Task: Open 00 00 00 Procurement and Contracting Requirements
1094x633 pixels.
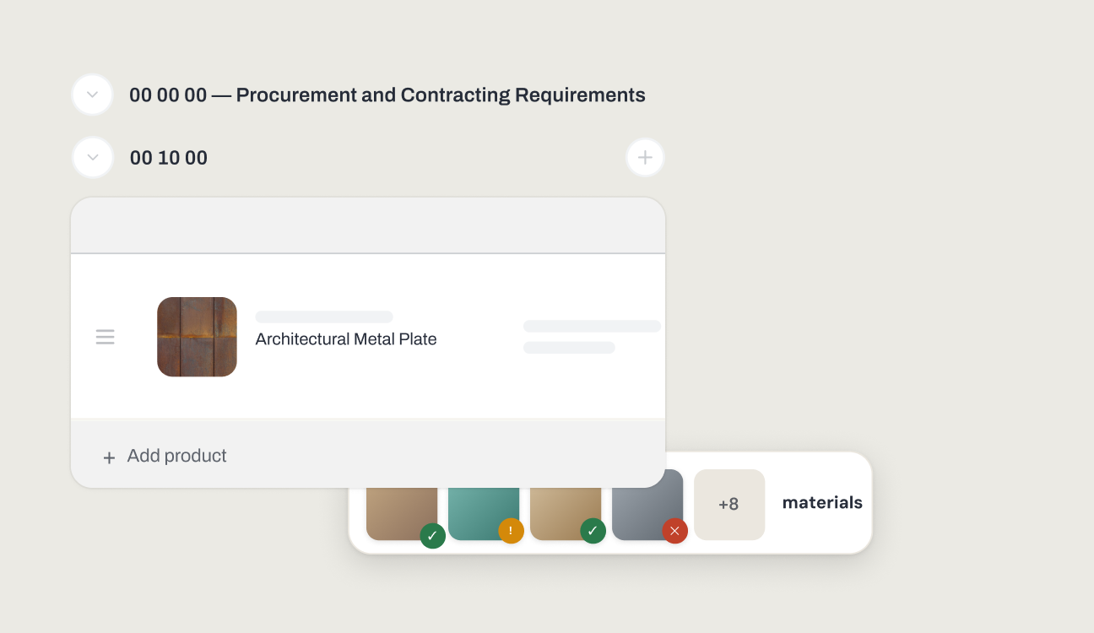Action: (x=387, y=95)
